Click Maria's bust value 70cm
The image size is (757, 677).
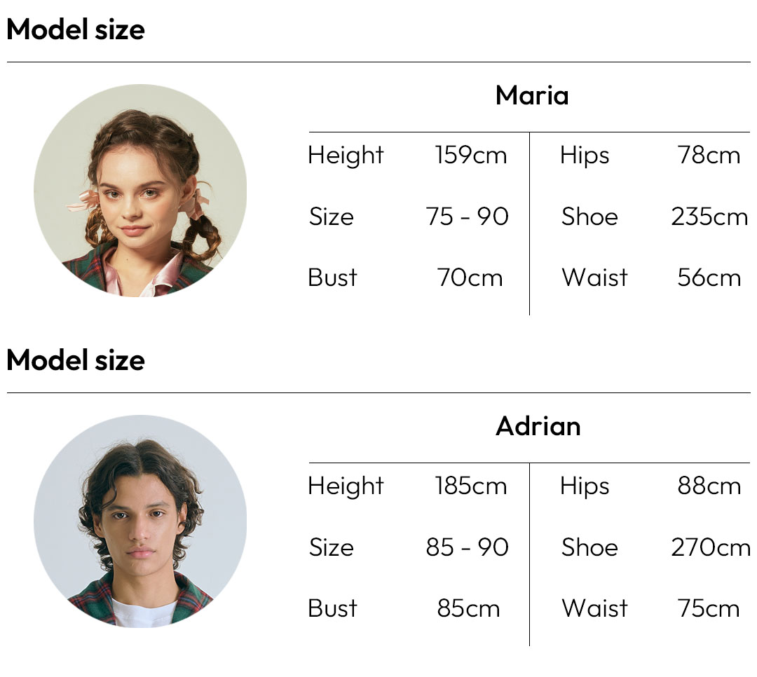coord(470,278)
